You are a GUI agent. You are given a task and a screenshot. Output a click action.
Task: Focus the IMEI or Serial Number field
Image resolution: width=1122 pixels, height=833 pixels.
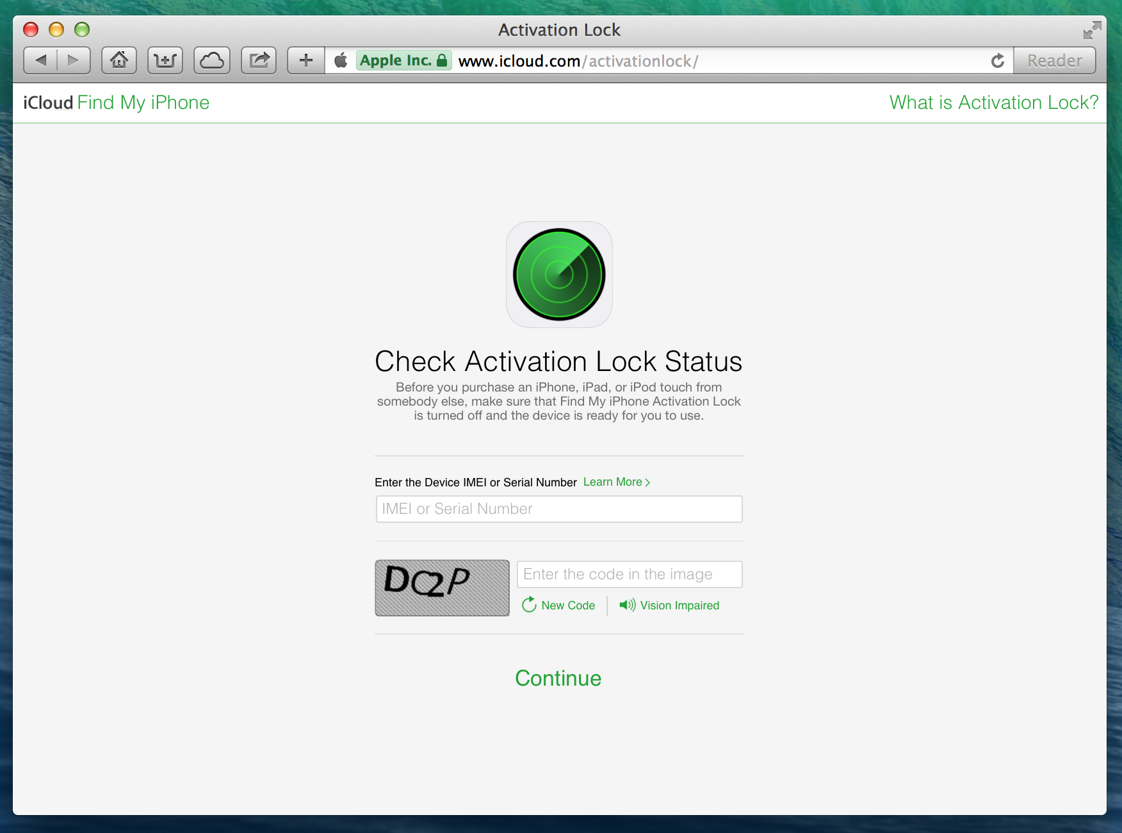tap(559, 509)
